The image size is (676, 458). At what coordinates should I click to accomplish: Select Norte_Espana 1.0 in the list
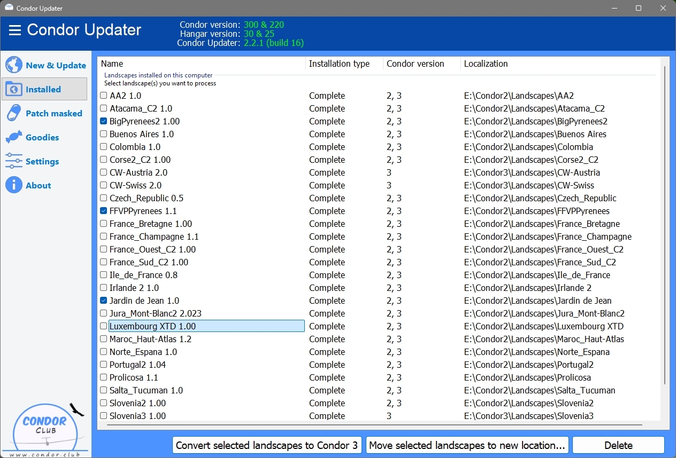pos(143,352)
